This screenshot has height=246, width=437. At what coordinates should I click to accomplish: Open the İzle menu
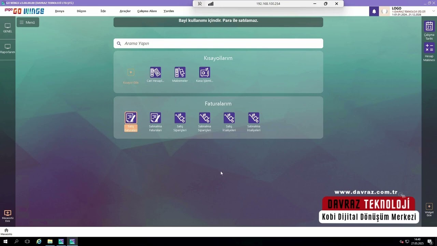pyautogui.click(x=103, y=11)
